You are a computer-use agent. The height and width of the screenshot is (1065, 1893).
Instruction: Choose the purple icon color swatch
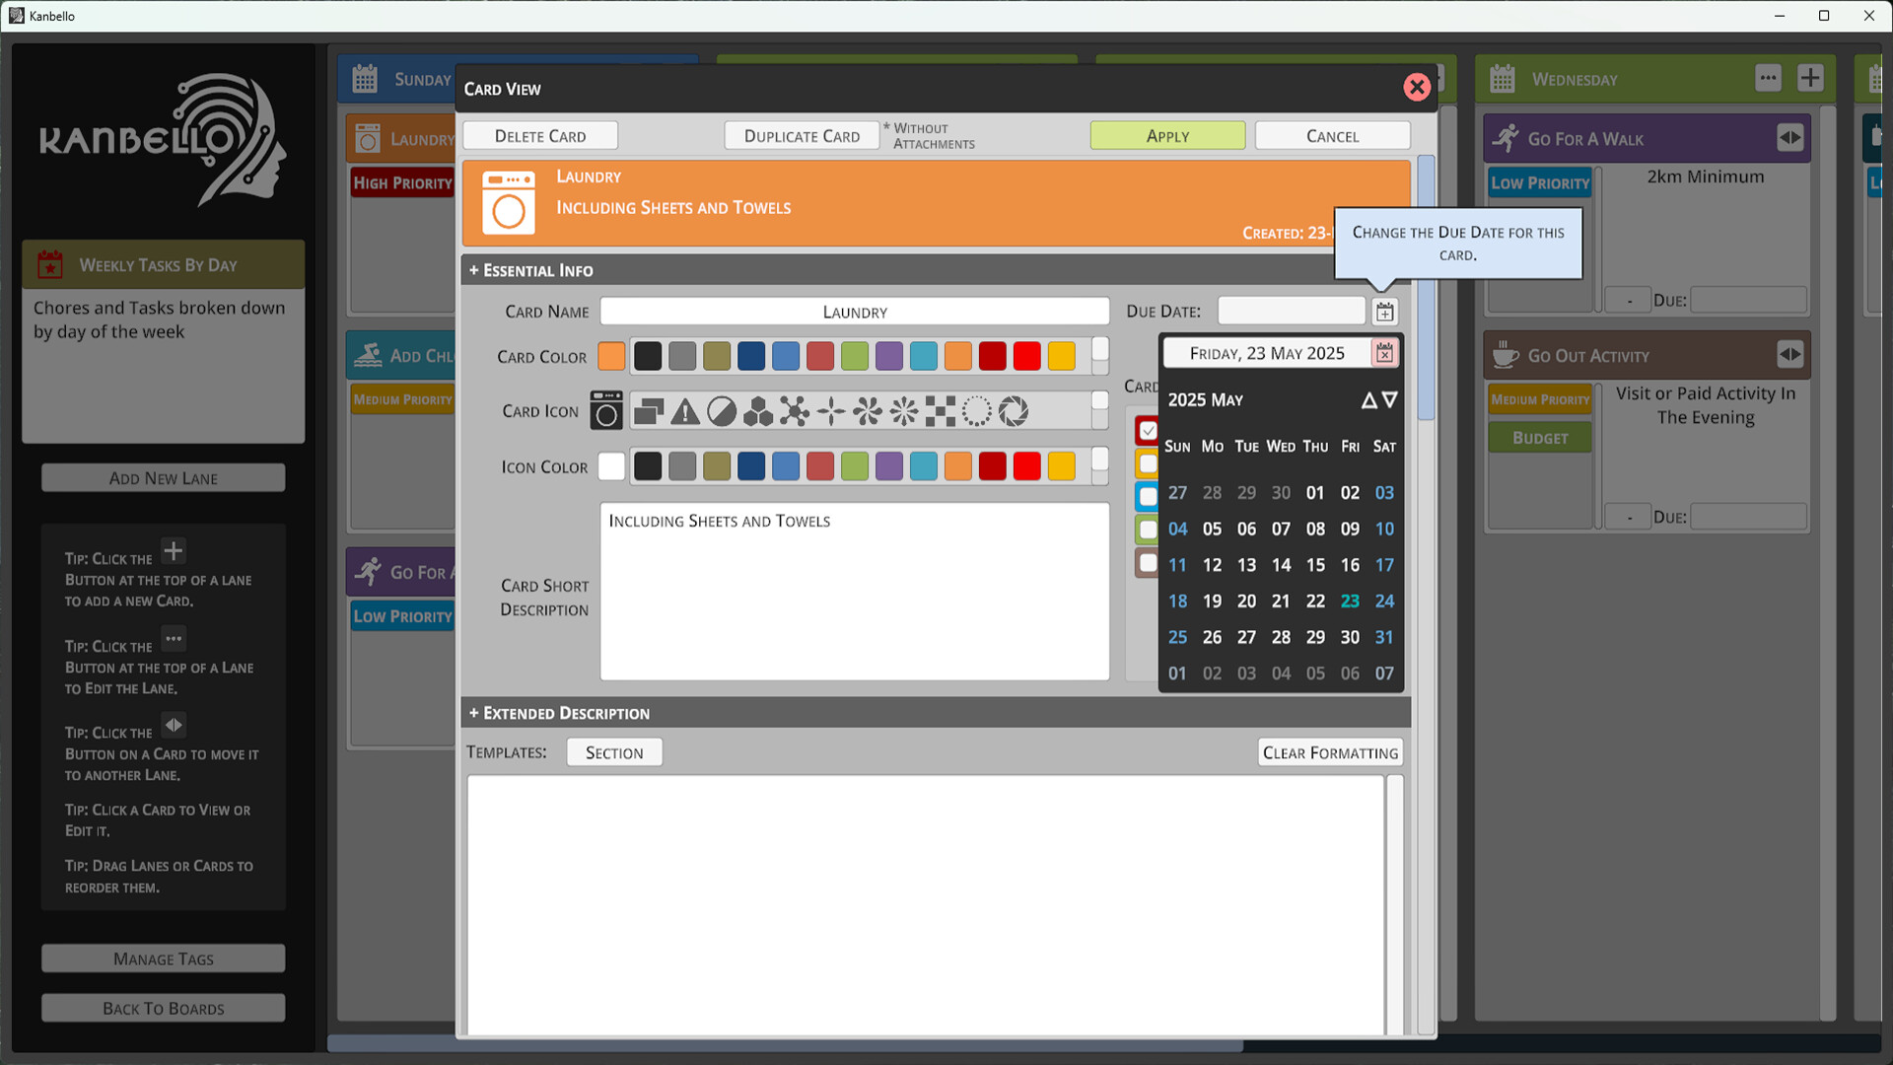click(888, 465)
